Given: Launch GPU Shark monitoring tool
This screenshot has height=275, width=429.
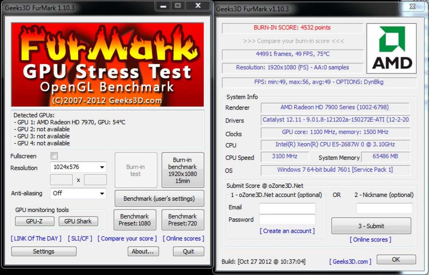Looking at the screenshot, I should (78, 221).
